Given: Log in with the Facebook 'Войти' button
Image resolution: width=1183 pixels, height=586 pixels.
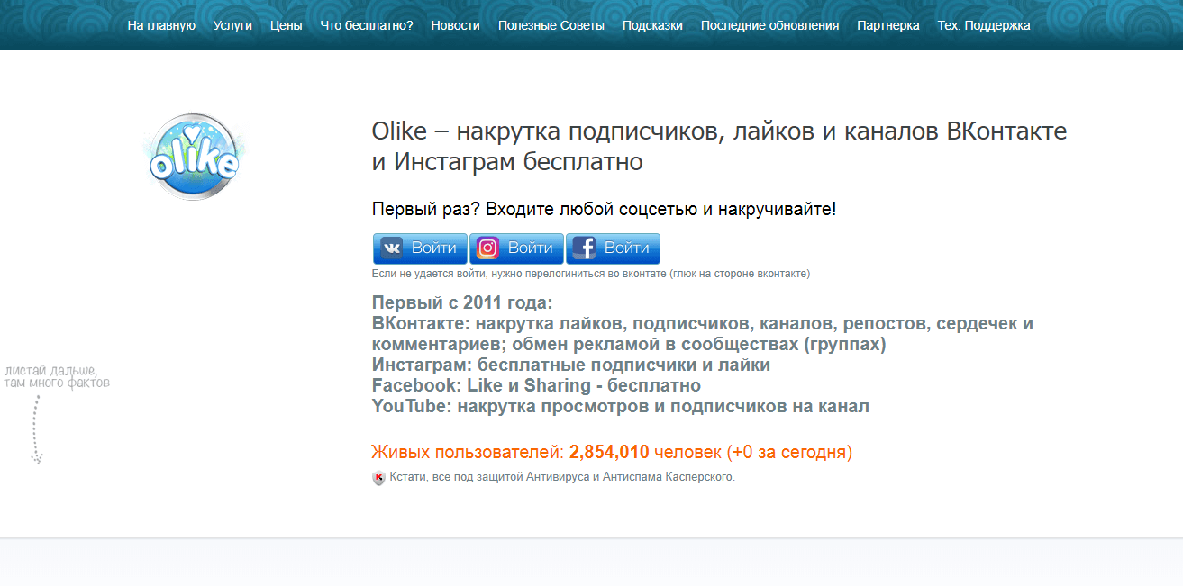Looking at the screenshot, I should (614, 248).
